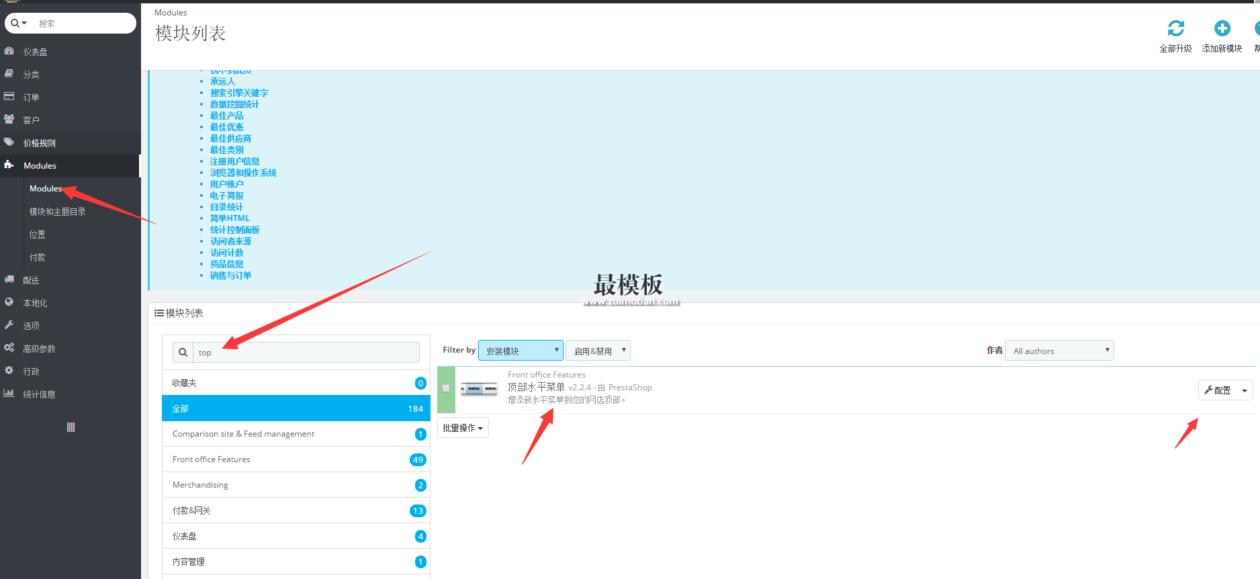The image size is (1260, 579).
Task: Click the 统计信息 bar chart icon
Action: [9, 394]
